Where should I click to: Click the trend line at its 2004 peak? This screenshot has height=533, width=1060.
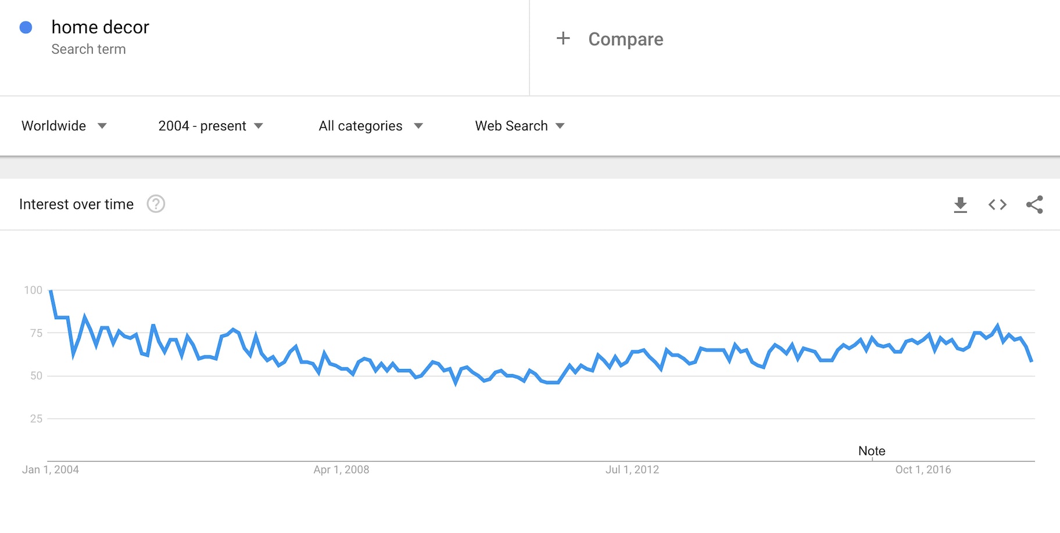click(51, 291)
